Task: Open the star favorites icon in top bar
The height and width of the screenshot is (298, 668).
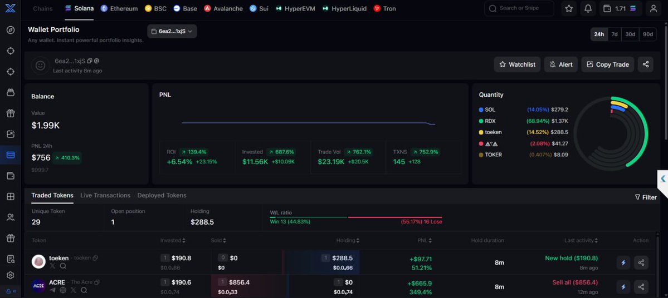Action: click(569, 8)
